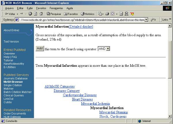Open the Ajuda menu
The image size is (173, 124).
click(69, 8)
